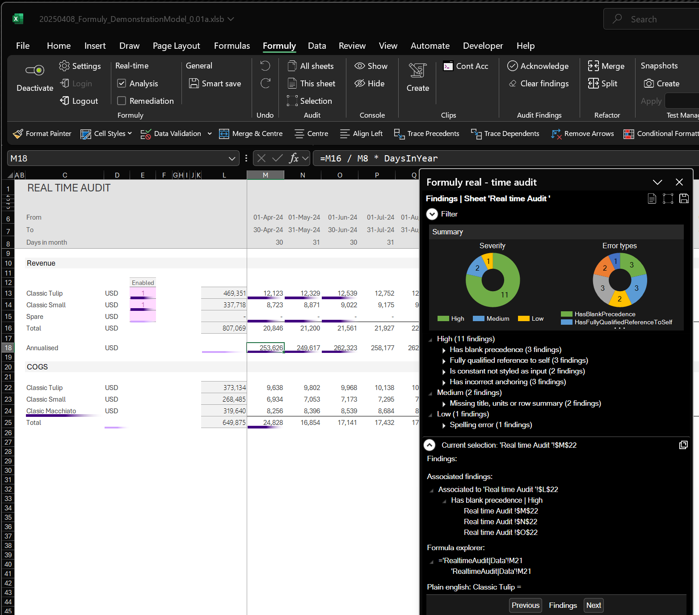The height and width of the screenshot is (615, 699).
Task: Collapse the High findings group
Action: point(431,339)
